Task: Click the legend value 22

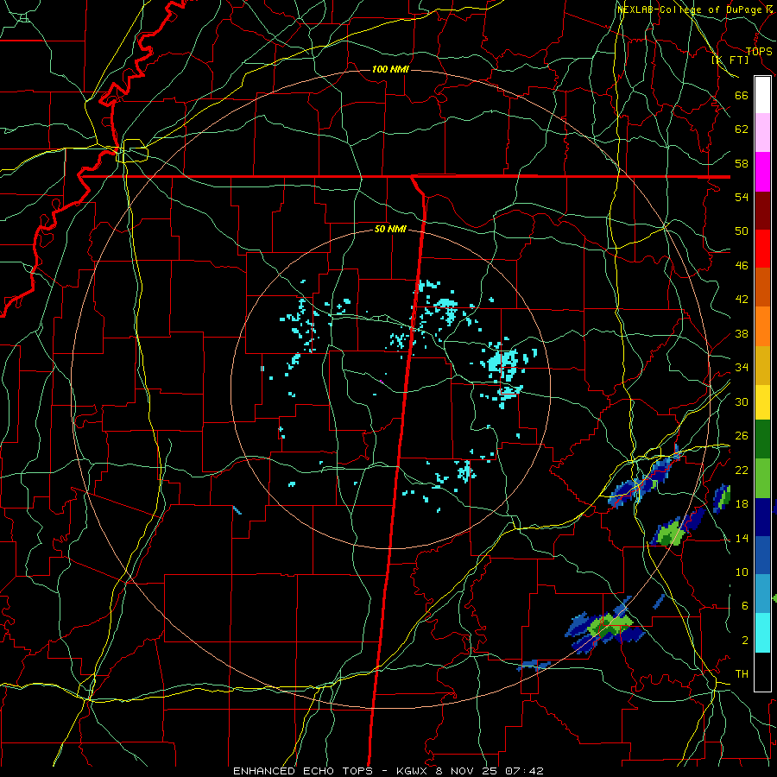Action: point(742,471)
